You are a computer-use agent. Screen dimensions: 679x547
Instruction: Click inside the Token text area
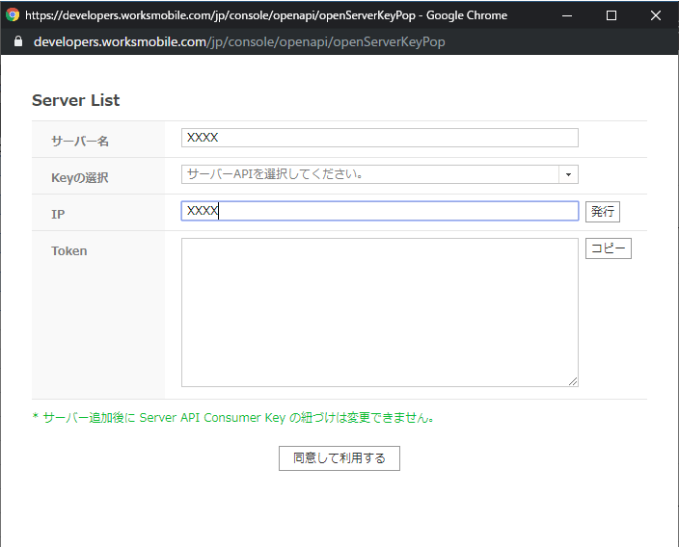click(379, 312)
